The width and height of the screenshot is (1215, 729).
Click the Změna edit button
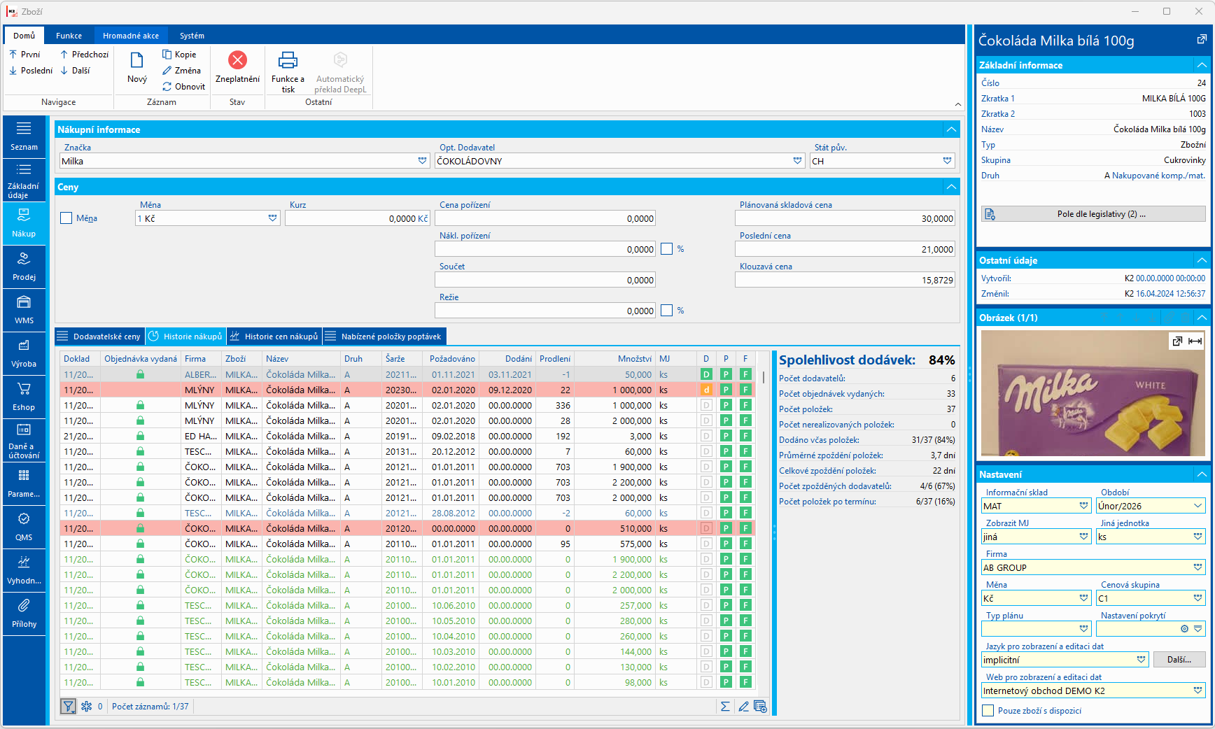click(181, 71)
